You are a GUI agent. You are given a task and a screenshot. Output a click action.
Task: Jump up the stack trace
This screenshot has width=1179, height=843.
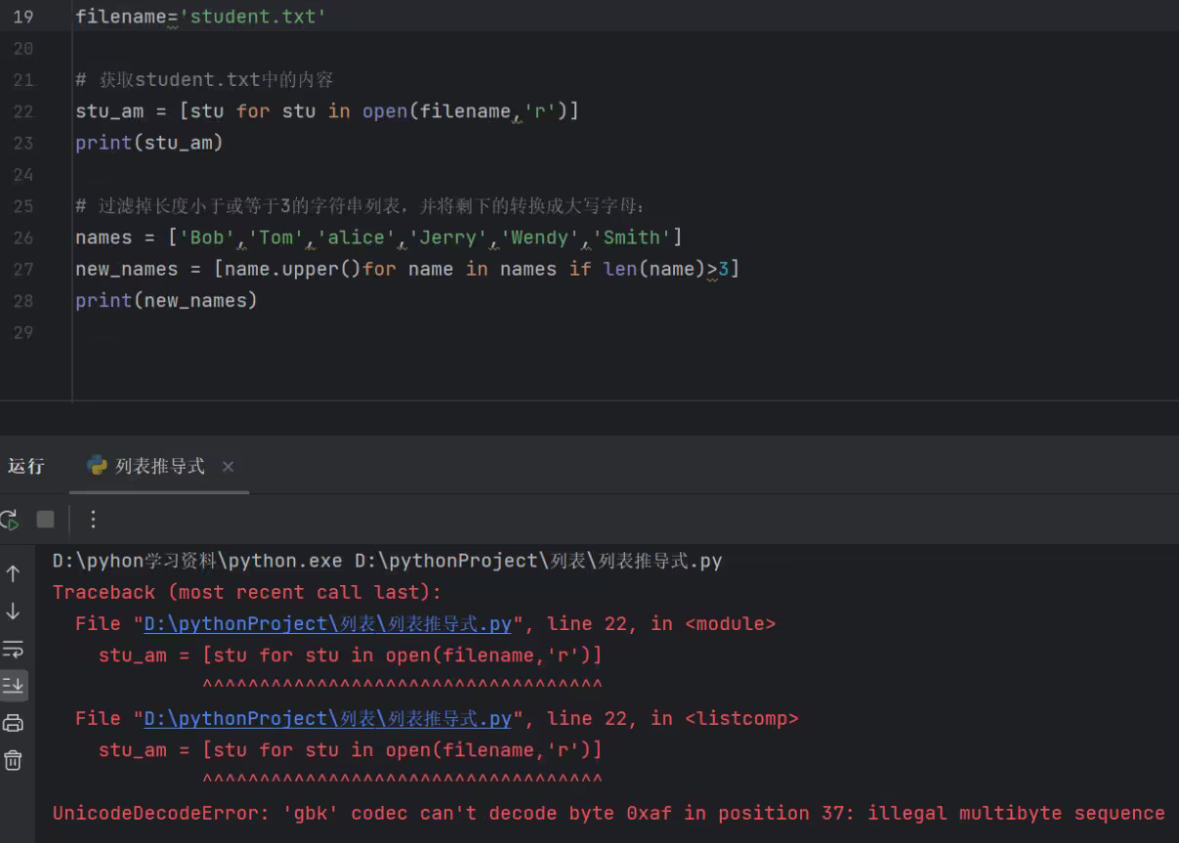[x=14, y=573]
